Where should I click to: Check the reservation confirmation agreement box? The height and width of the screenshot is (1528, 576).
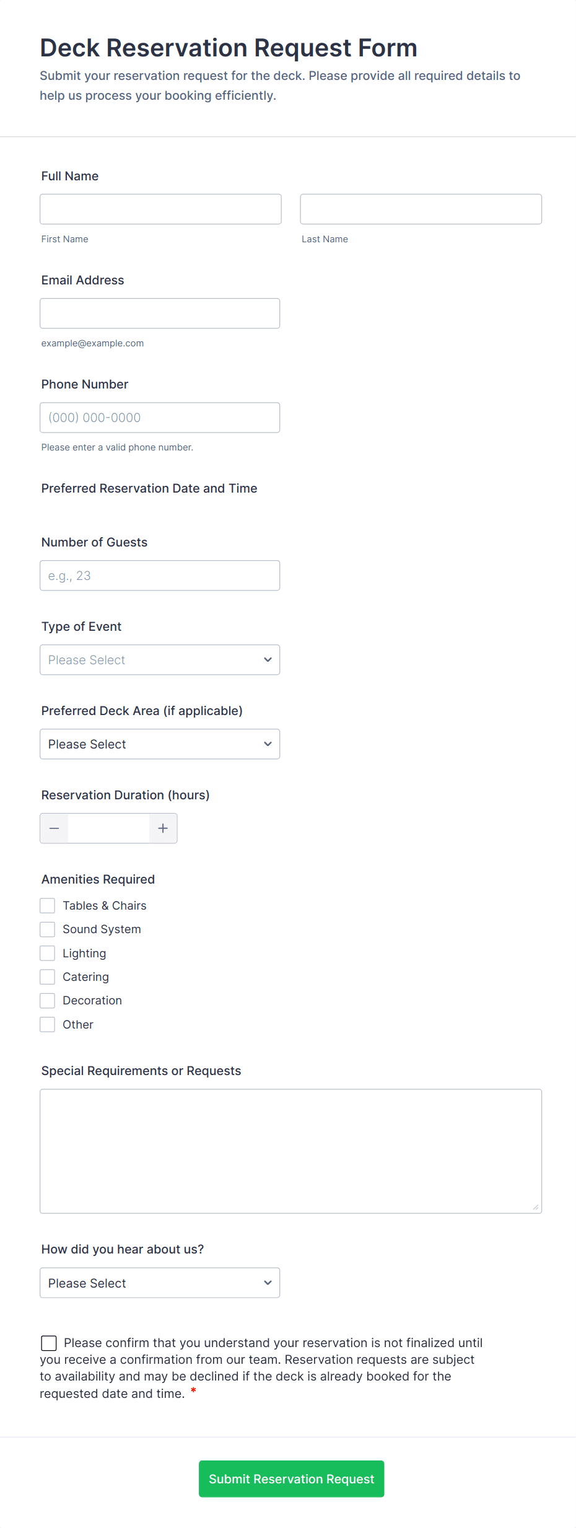[49, 1343]
